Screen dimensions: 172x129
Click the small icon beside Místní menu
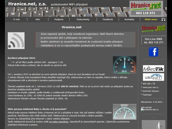pos(163,19)
